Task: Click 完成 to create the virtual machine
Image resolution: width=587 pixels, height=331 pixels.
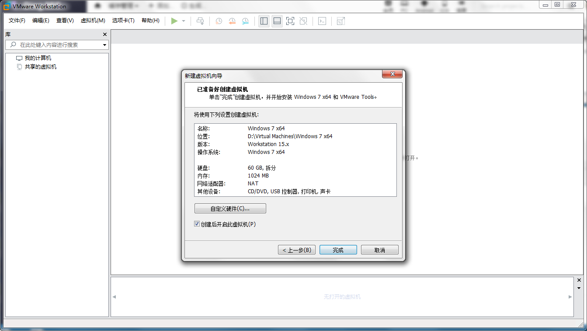Action: [x=338, y=250]
